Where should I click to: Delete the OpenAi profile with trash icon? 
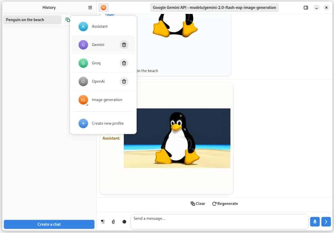(124, 81)
